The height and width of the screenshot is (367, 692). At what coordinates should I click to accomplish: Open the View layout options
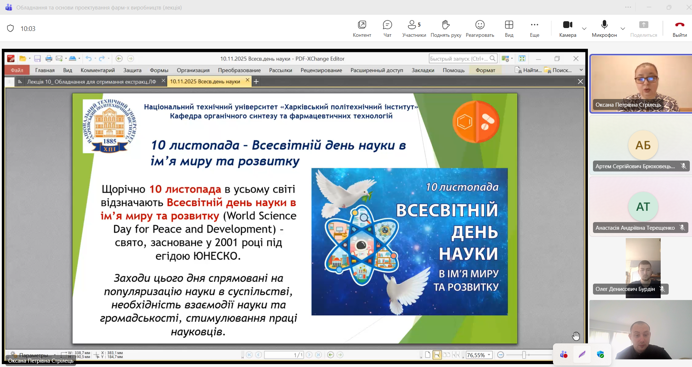(x=509, y=28)
